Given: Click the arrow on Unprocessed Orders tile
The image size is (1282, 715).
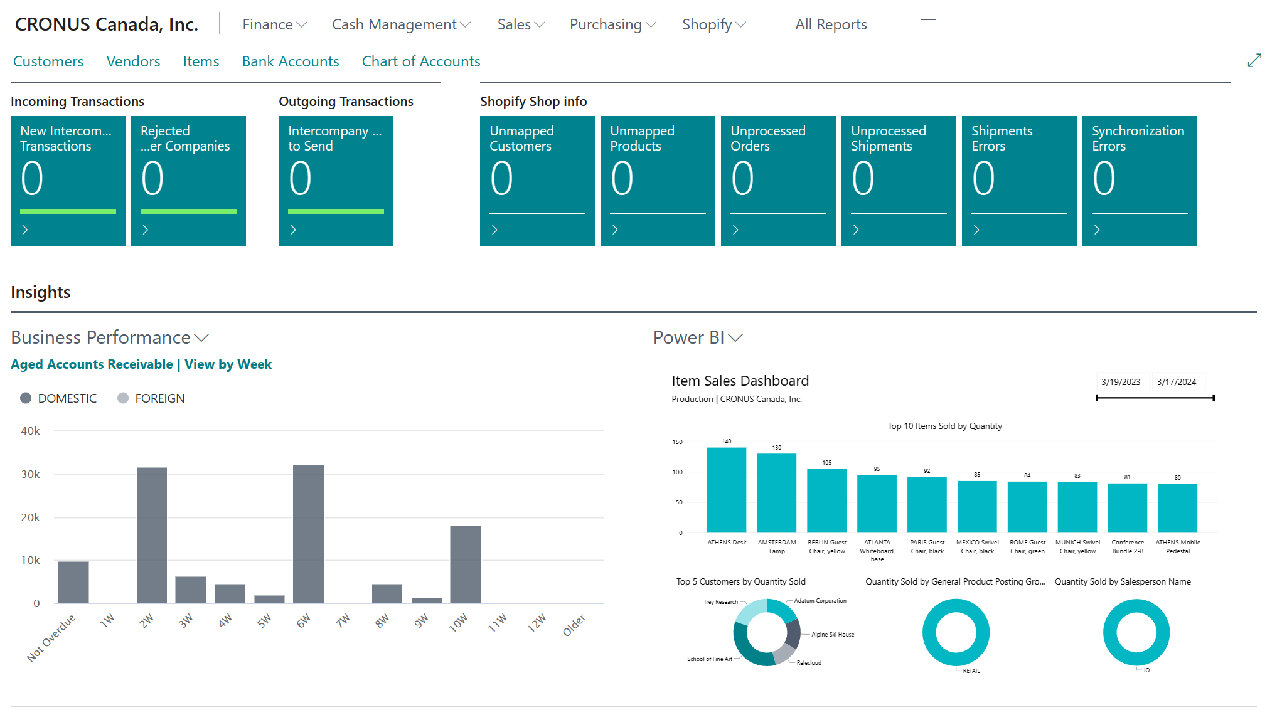Looking at the screenshot, I should (x=735, y=230).
